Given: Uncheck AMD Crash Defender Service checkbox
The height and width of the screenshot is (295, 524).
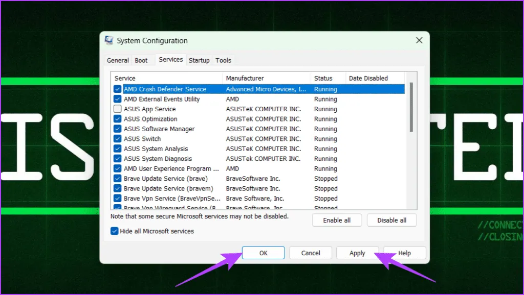Looking at the screenshot, I should (118, 89).
